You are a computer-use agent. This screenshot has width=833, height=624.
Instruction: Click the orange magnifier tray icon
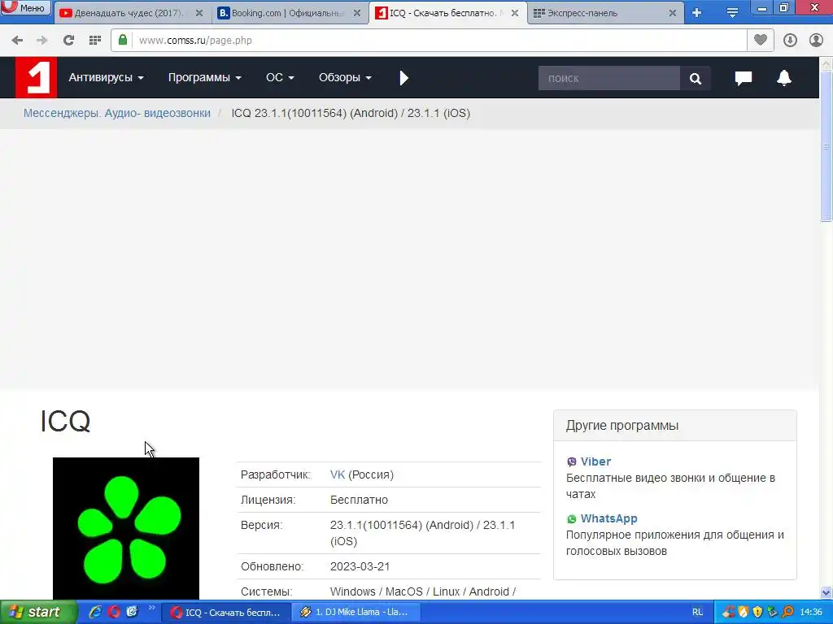pos(787,613)
